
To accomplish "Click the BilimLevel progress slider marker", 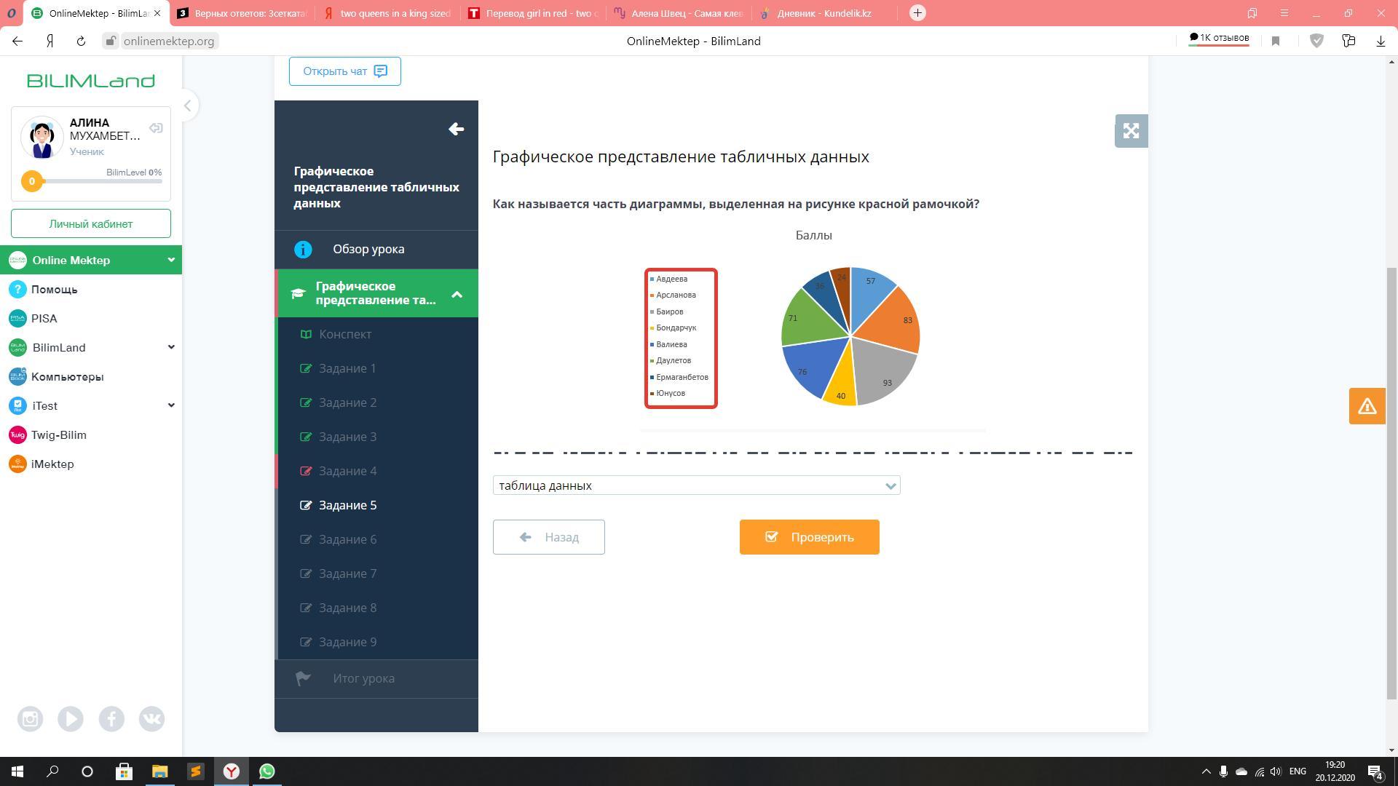I will tap(31, 181).
